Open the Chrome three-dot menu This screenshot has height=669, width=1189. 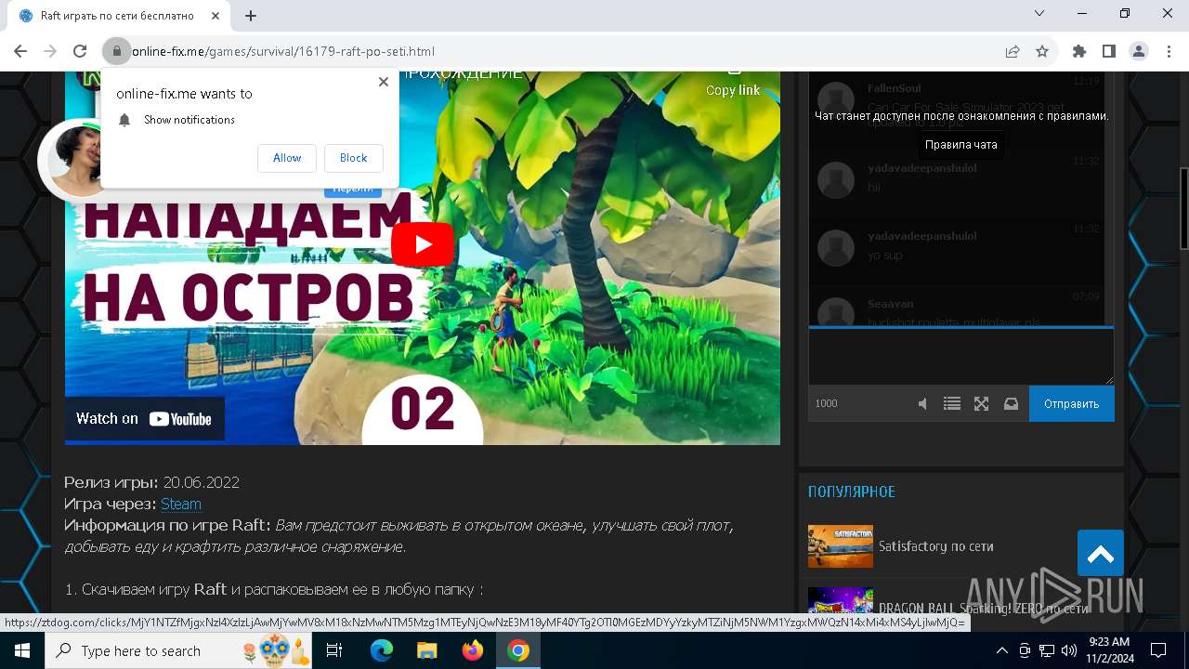tap(1169, 51)
